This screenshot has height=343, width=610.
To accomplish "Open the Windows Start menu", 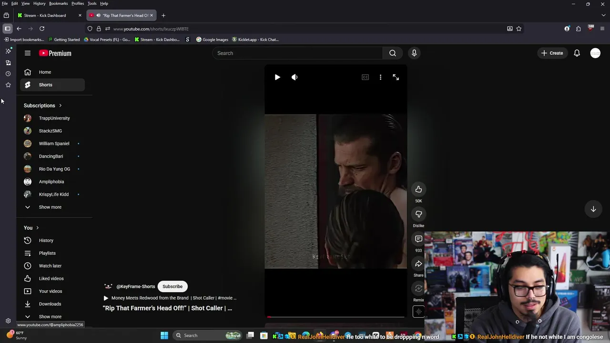I will click(164, 335).
